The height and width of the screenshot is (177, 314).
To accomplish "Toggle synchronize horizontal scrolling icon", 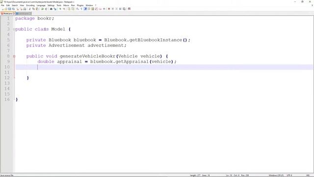I will pyautogui.click(x=73, y=9).
